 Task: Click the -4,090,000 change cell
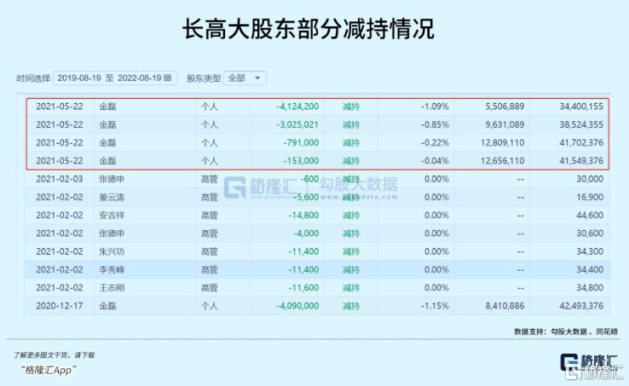pos(297,306)
